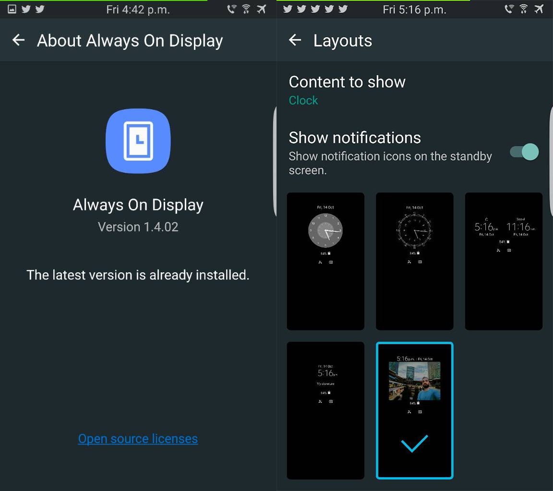Tap 'About Always On Display' title text
Viewport: 553px width, 491px height.
130,41
